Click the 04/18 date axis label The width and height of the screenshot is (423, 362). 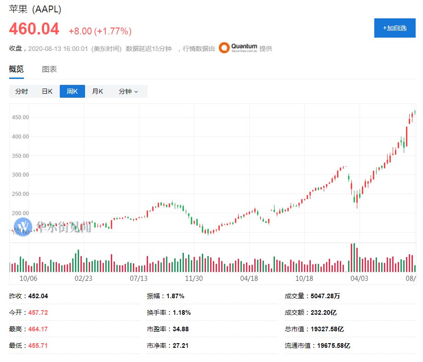pyautogui.click(x=249, y=278)
